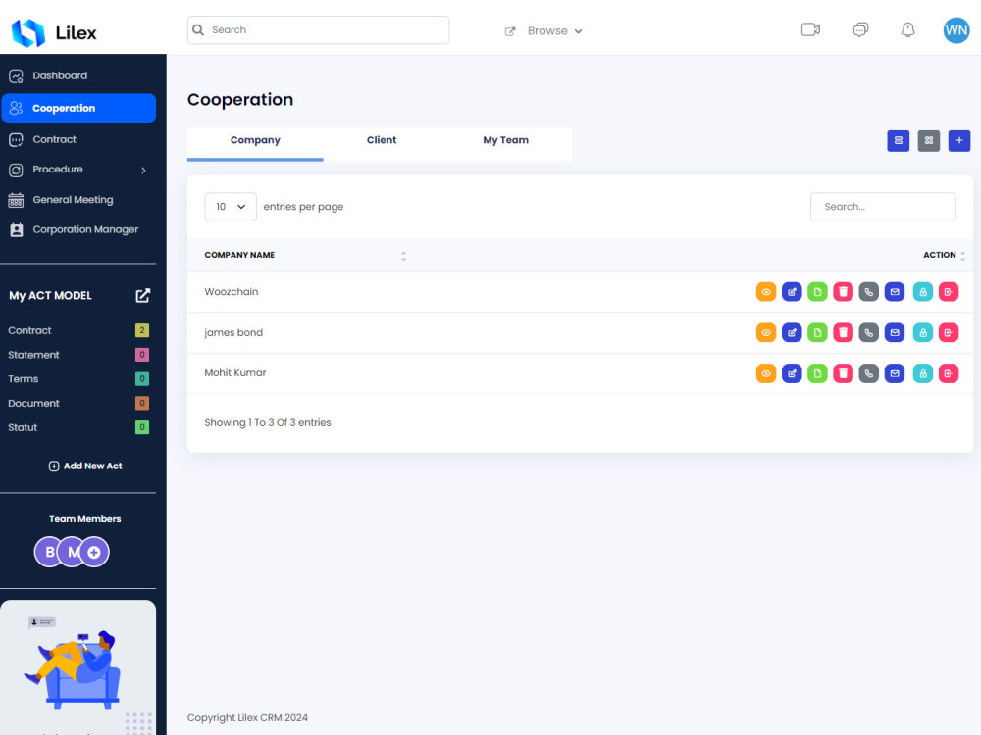Screen dimensions: 981x735
Task: Open james bond green document icon
Action: (817, 332)
